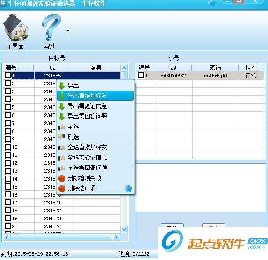Image resolution: width=268 pixels, height=260 pixels.
Task: Click the 帮助 question mark icon
Action: [x=51, y=27]
